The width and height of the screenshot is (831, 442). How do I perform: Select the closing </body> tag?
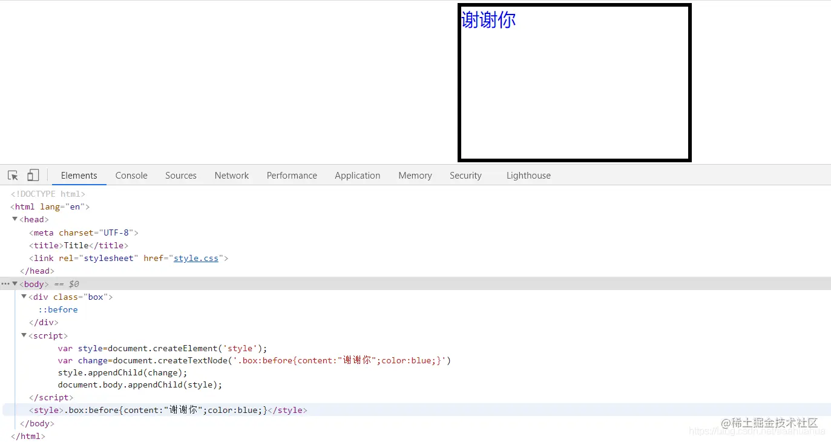click(x=37, y=423)
